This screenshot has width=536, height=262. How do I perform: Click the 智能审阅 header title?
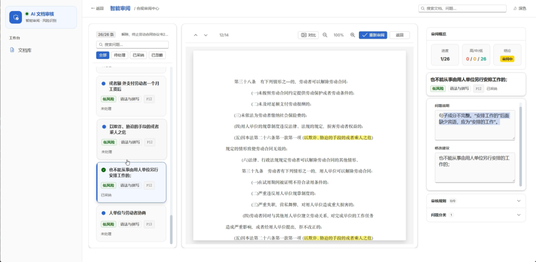(120, 8)
